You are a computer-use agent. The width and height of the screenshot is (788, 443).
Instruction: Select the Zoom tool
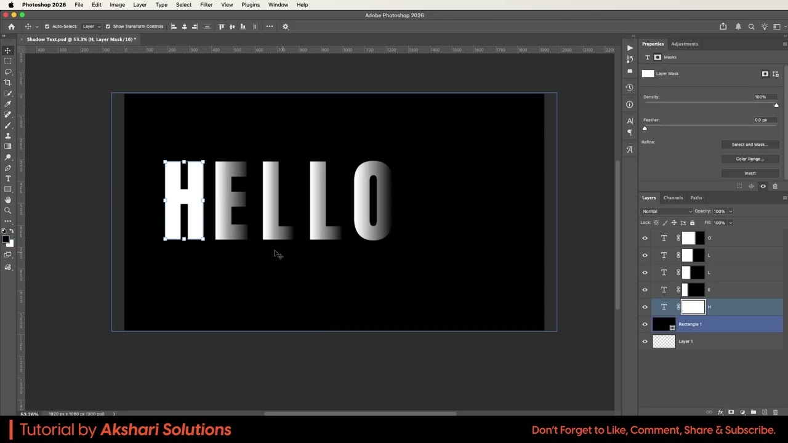8,210
